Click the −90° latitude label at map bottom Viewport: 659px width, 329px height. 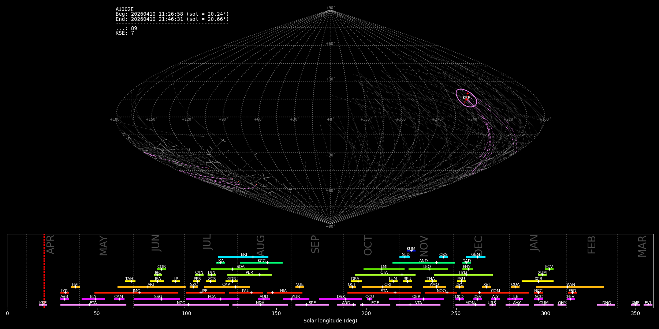pos(330,227)
